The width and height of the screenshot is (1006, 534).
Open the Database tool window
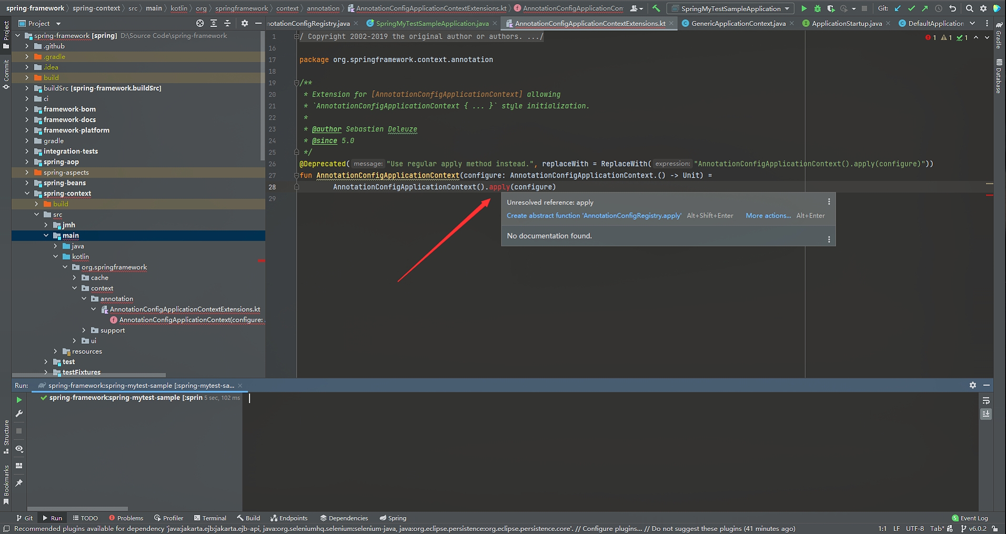pos(998,74)
